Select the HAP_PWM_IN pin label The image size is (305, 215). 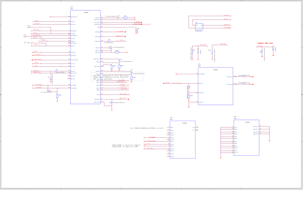coord(202,74)
